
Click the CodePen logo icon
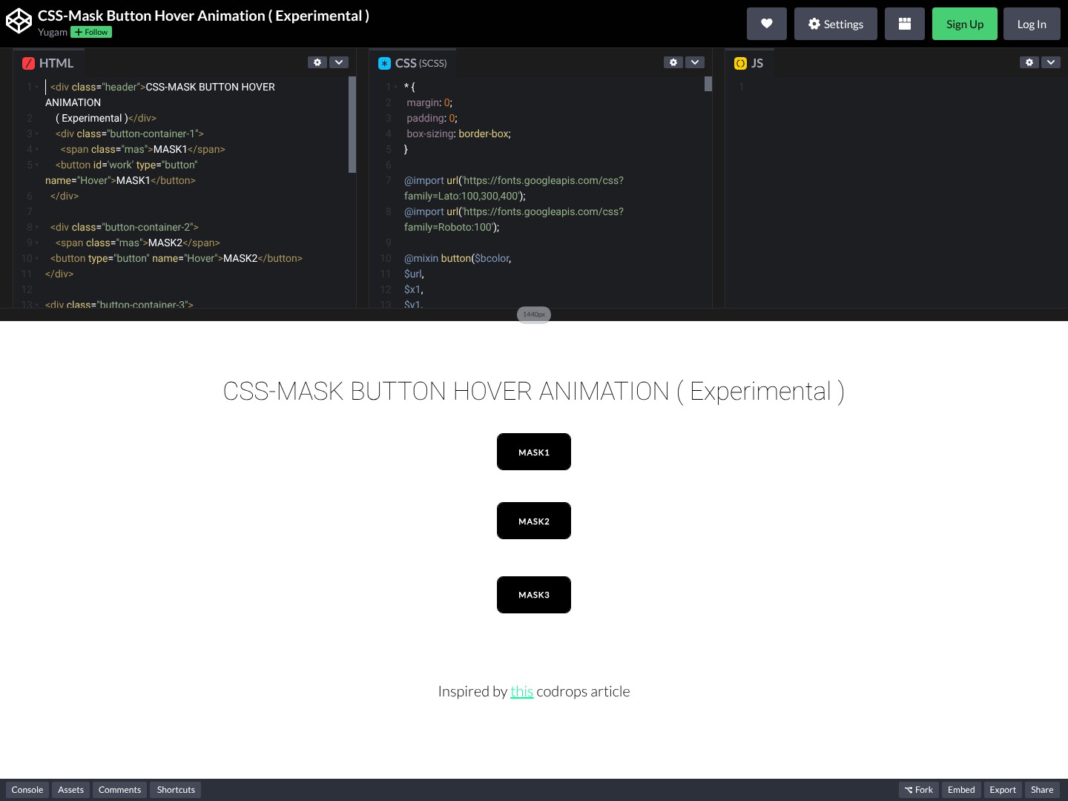pos(19,22)
